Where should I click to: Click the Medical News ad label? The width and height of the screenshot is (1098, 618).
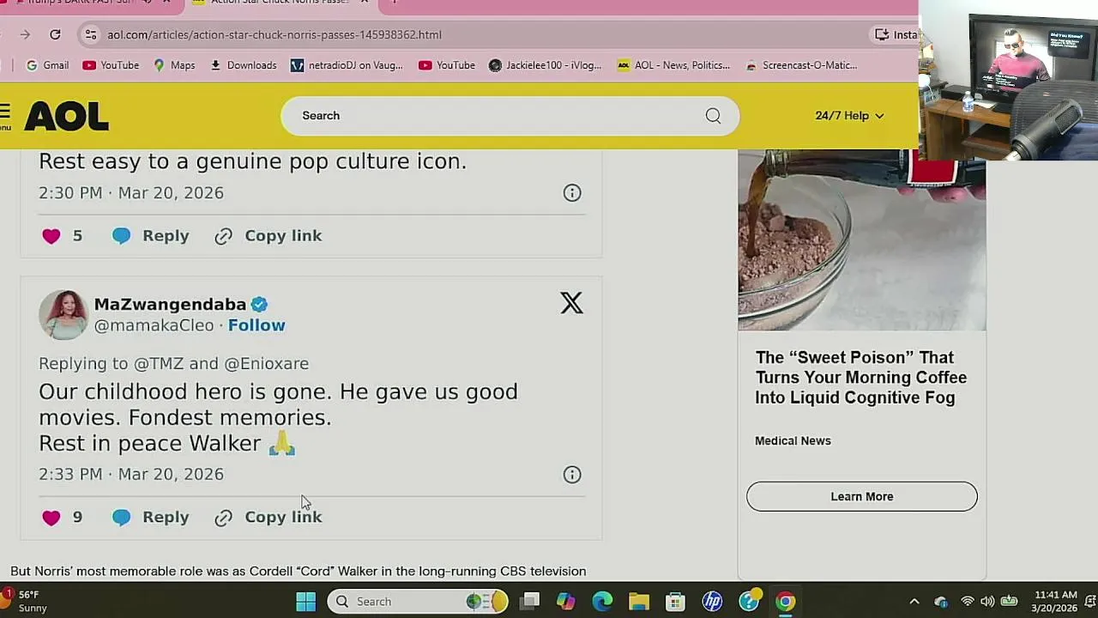(x=793, y=441)
